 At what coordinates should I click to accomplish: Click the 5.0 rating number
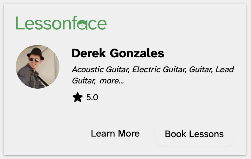point(92,98)
